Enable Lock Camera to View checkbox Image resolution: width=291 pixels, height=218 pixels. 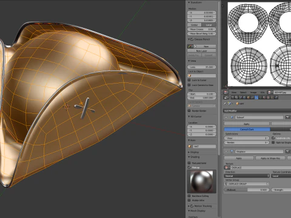click(189, 85)
